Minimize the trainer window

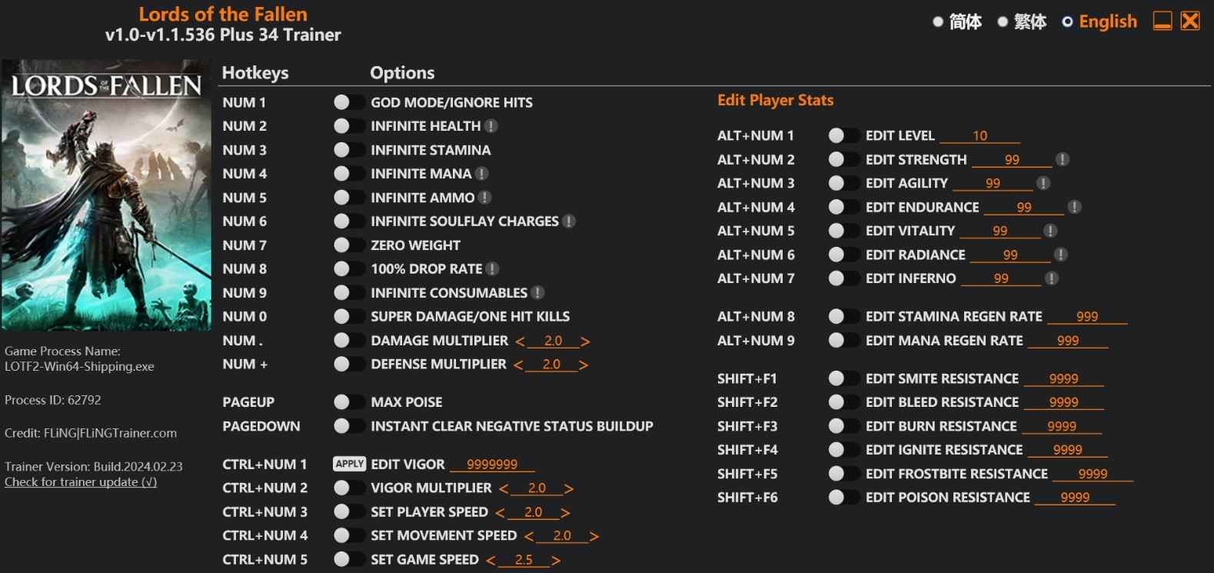[1162, 21]
